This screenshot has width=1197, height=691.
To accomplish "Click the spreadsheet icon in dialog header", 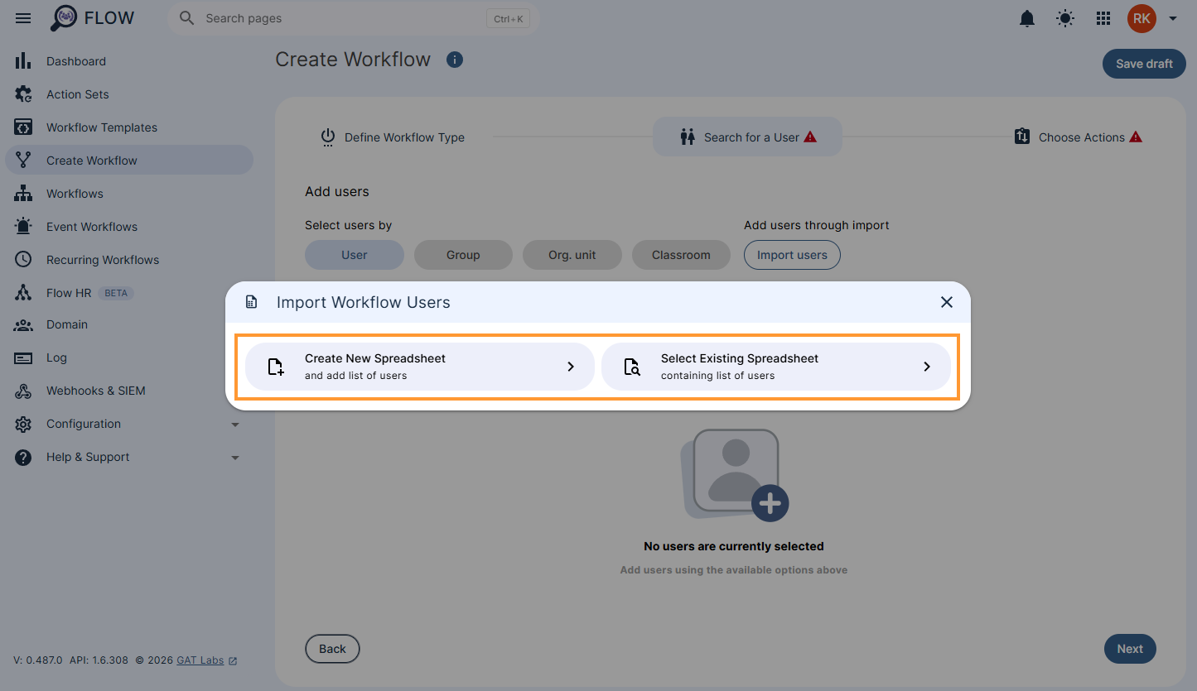I will 252,302.
